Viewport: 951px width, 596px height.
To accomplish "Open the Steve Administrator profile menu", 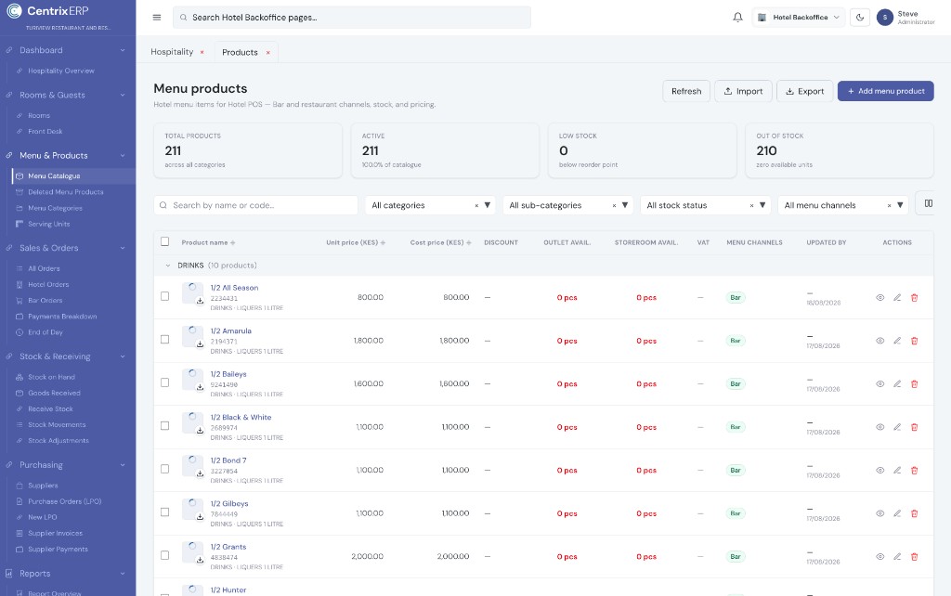I will point(905,18).
